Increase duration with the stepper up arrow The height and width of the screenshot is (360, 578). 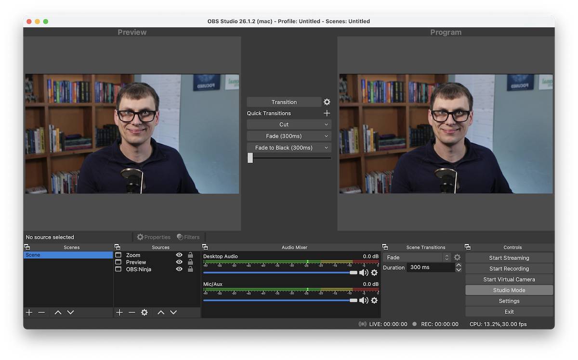(x=459, y=265)
